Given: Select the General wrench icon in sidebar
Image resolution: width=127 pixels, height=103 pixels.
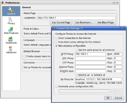Looking at the screenshot, I should tap(11, 10).
